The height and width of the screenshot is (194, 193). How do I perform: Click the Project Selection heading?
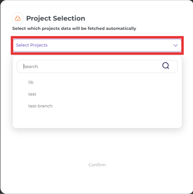tap(56, 19)
